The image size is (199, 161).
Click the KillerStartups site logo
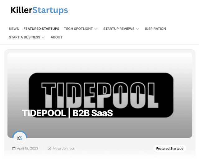[39, 10]
